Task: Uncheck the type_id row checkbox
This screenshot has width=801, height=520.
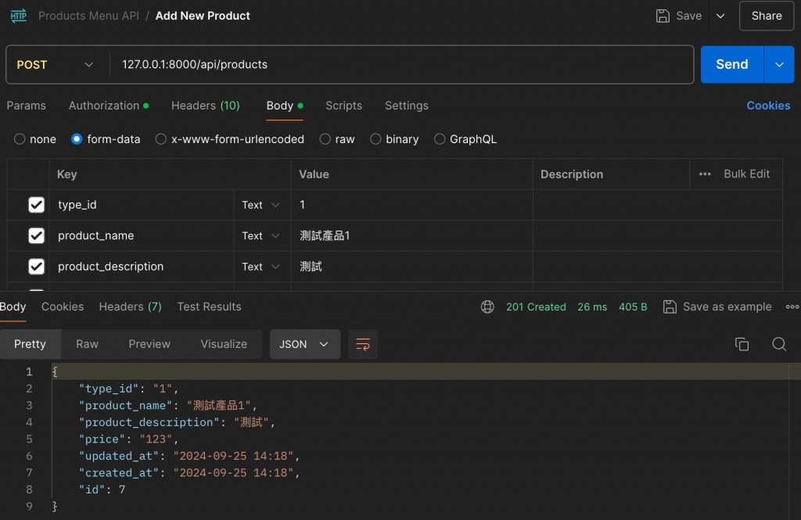Action: pos(36,205)
